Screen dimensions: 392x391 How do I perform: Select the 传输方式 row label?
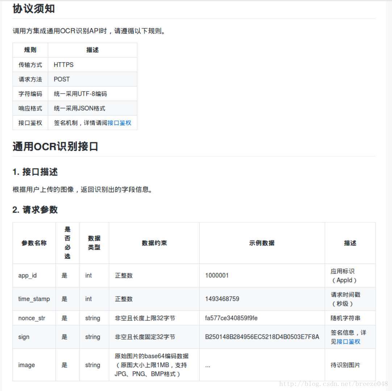tap(30, 65)
